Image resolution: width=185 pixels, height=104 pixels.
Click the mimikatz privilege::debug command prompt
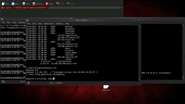[x=40, y=79]
